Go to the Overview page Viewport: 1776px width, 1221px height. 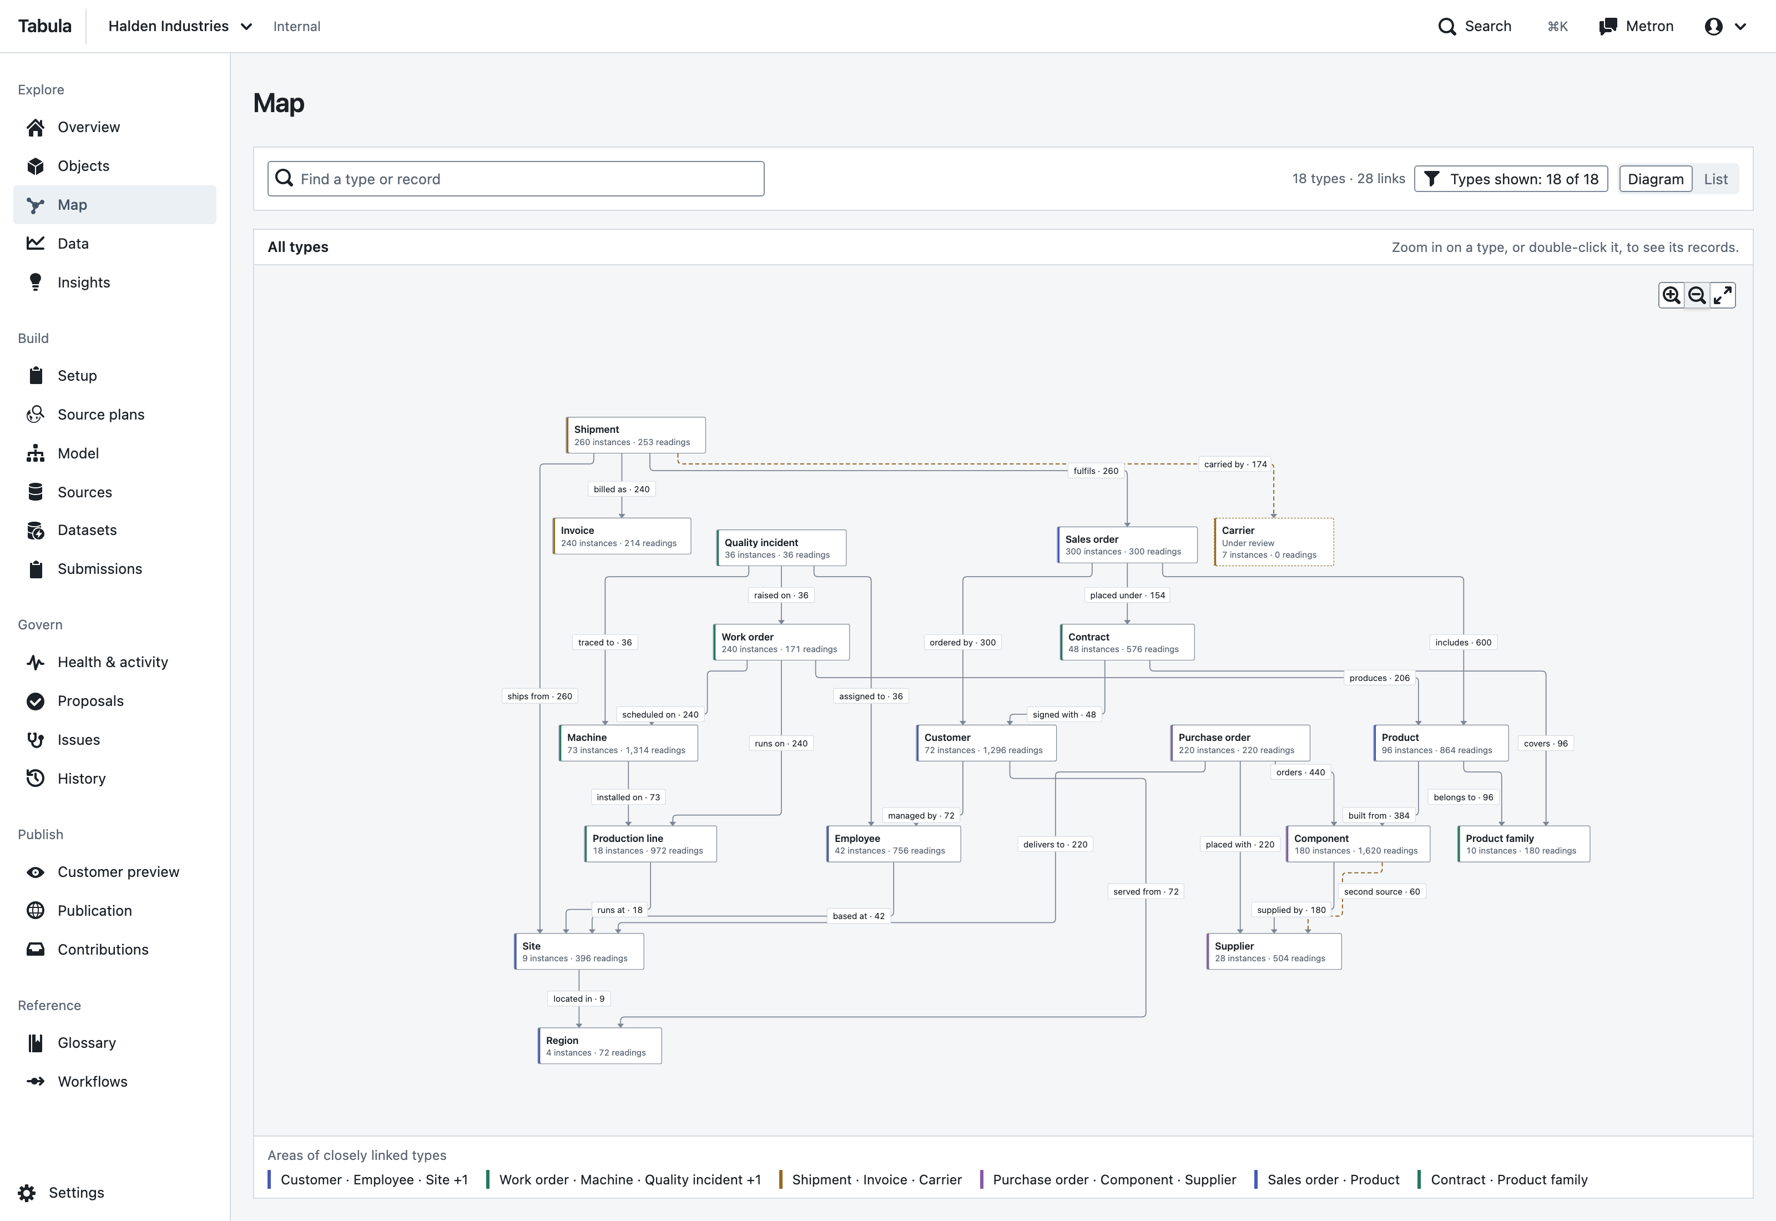tap(115, 127)
